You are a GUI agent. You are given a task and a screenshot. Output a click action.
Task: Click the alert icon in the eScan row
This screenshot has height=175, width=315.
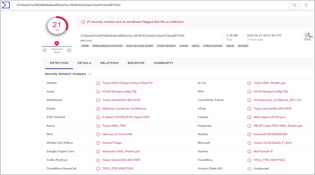pyautogui.click(x=249, y=109)
